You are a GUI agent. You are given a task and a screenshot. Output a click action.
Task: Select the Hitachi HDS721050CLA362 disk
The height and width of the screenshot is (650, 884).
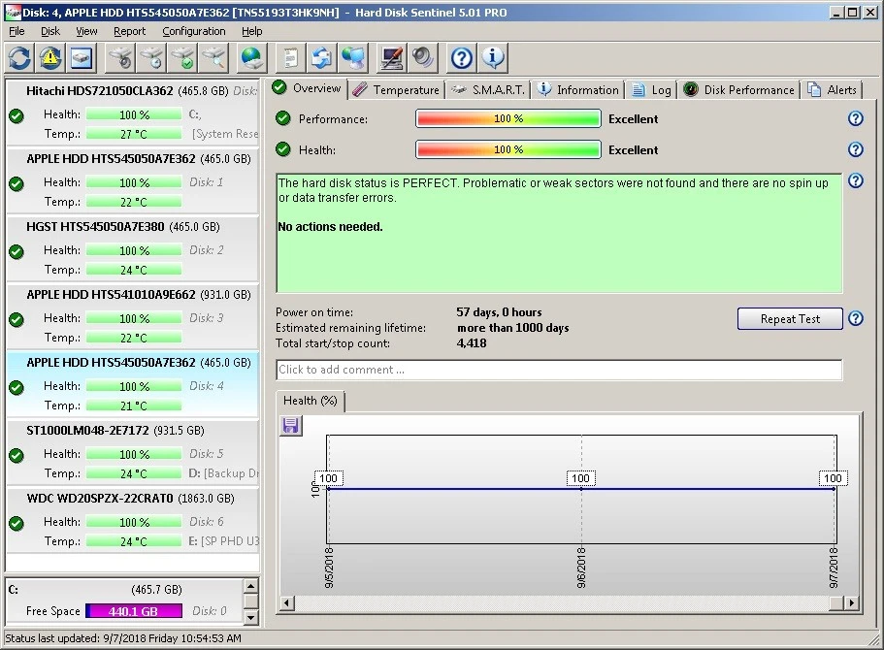99,91
